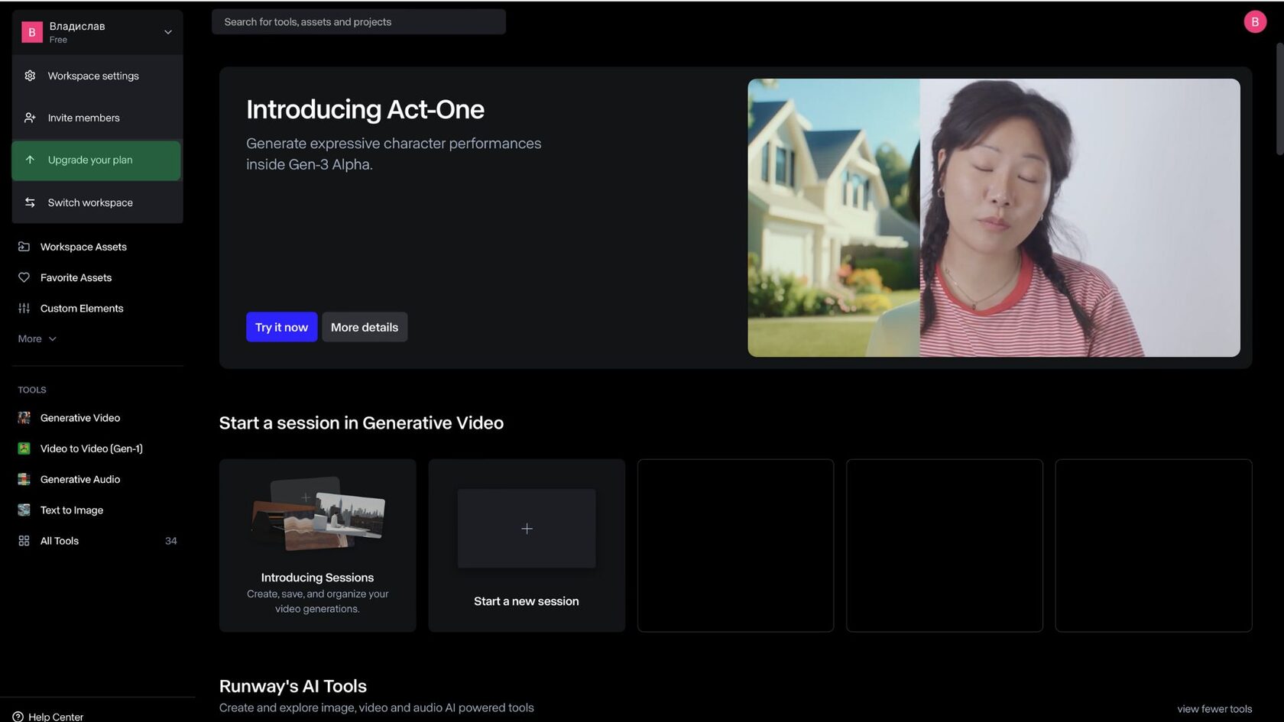The width and height of the screenshot is (1284, 722).
Task: Click the page vertical scrollbar
Action: (x=1279, y=99)
